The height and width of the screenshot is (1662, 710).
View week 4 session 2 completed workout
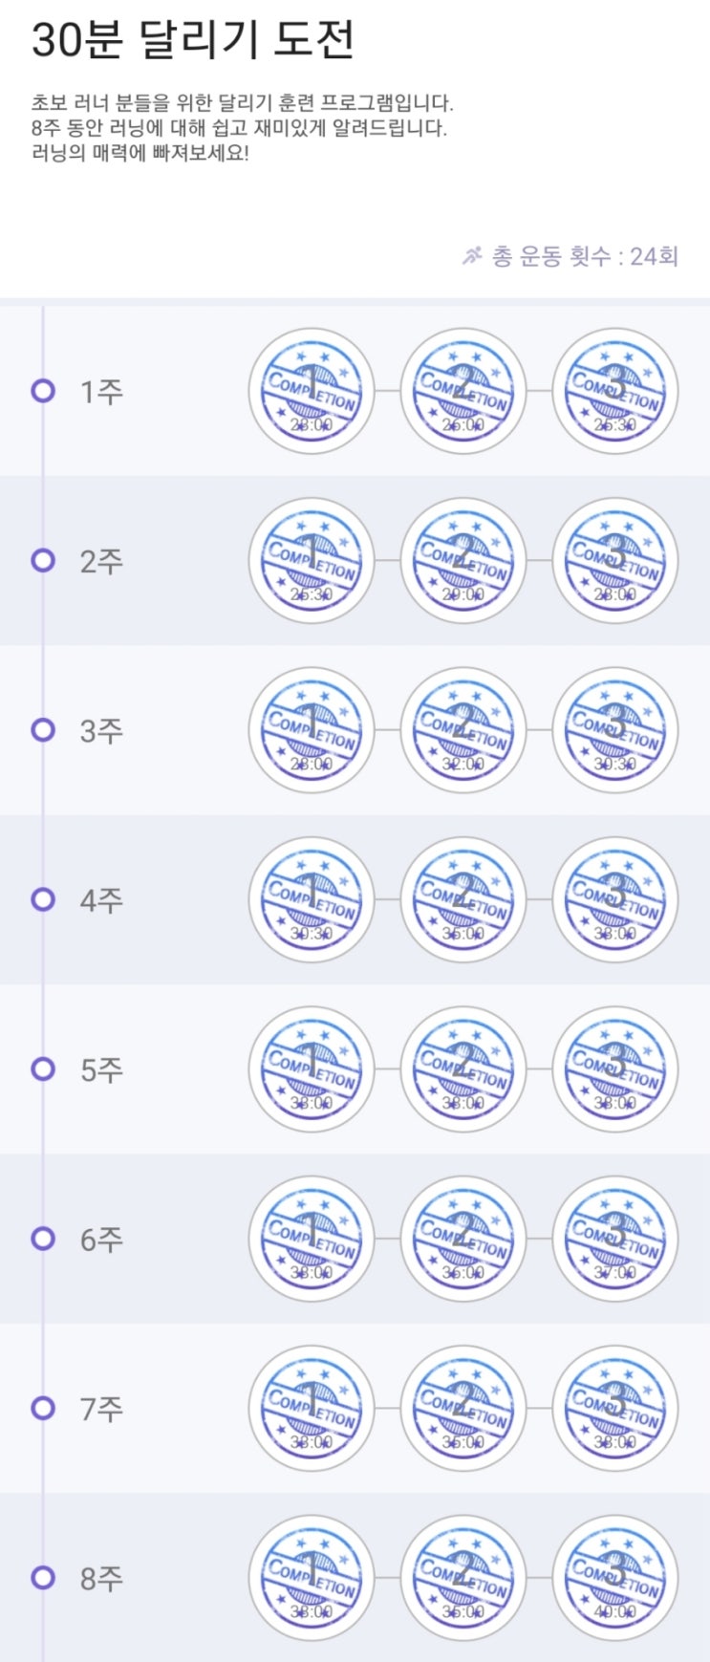click(x=463, y=899)
